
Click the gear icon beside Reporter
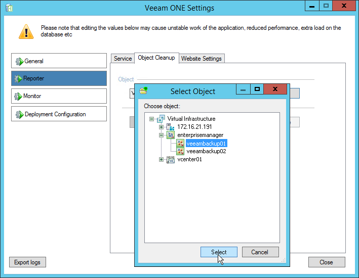[x=18, y=79]
